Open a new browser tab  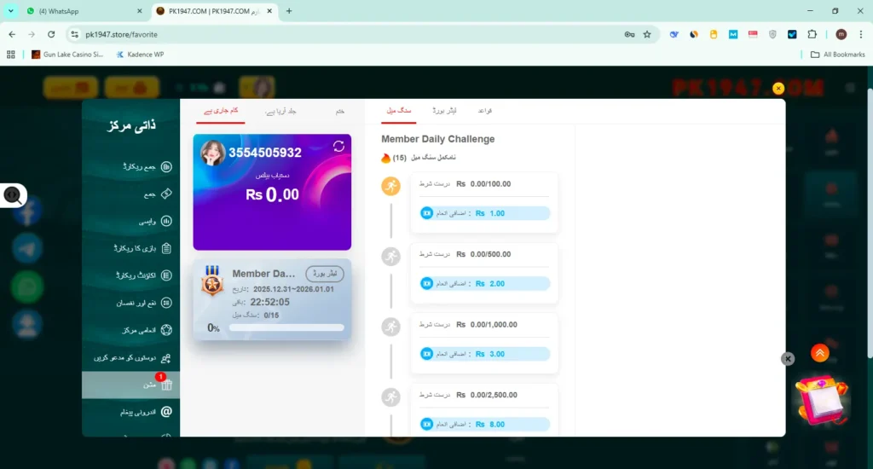tap(289, 11)
